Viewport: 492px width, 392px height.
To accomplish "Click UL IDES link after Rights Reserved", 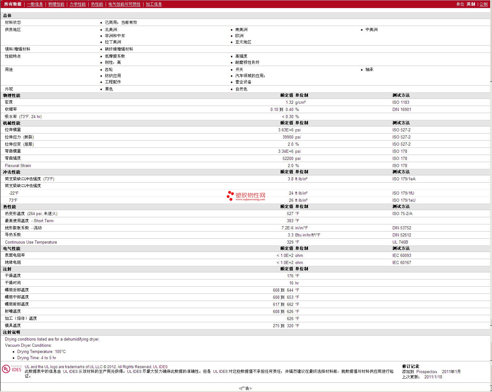I will point(160,367).
